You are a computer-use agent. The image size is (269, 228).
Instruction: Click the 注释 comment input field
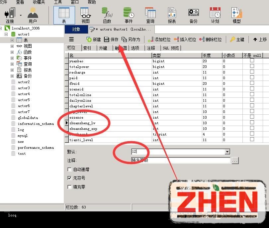181,160
